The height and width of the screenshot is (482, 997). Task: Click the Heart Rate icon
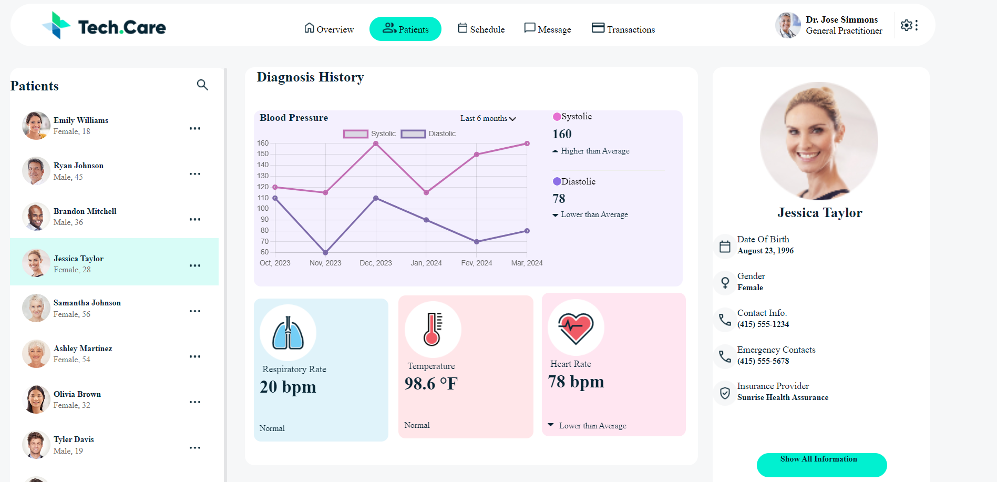pos(575,326)
